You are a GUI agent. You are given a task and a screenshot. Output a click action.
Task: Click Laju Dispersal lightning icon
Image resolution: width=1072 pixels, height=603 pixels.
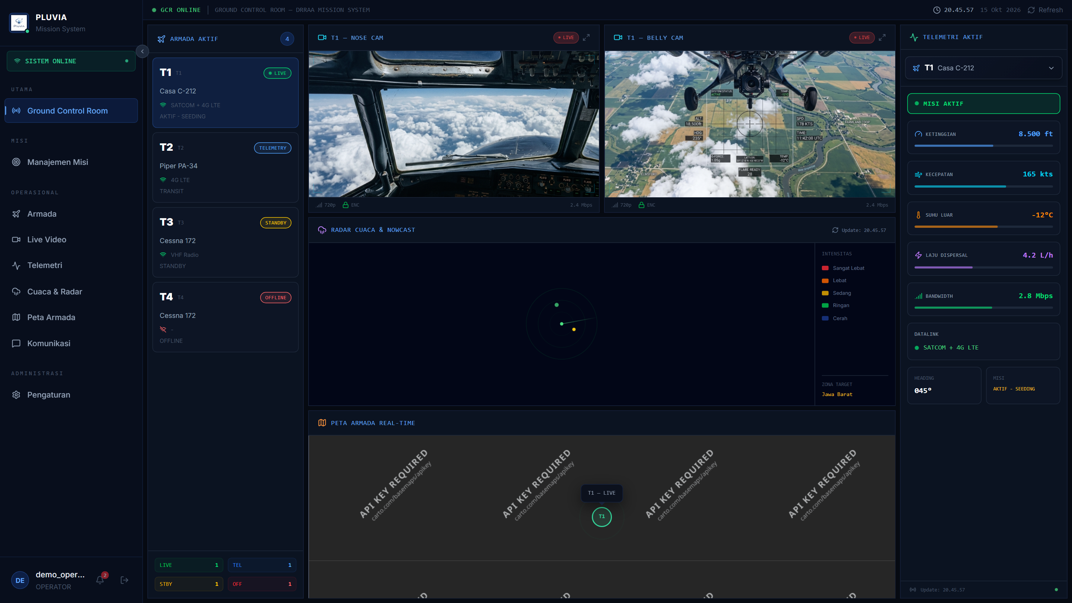tap(918, 255)
